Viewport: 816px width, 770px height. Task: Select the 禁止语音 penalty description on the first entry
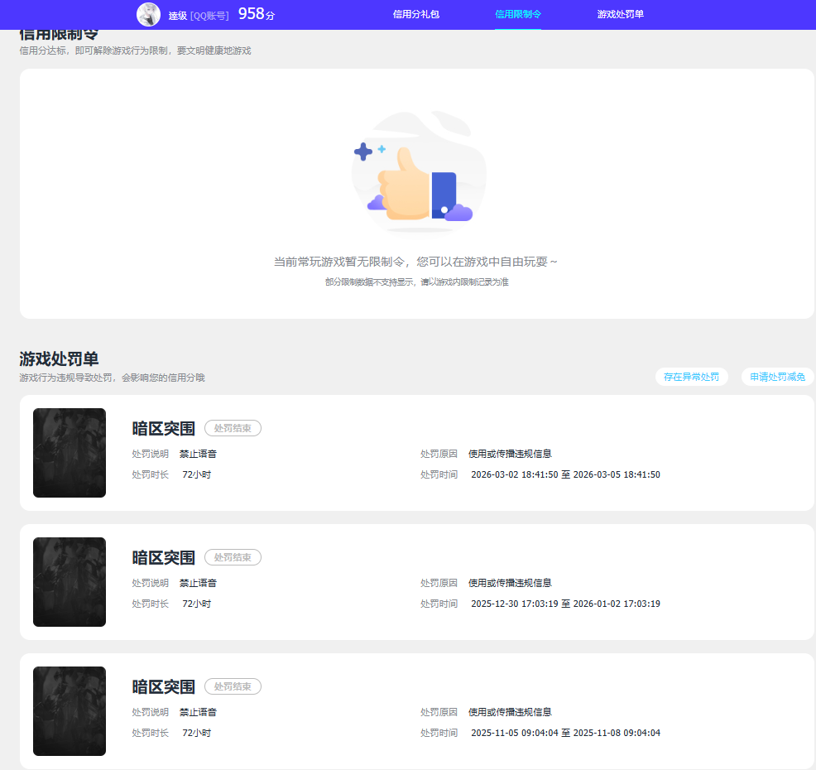click(x=198, y=453)
